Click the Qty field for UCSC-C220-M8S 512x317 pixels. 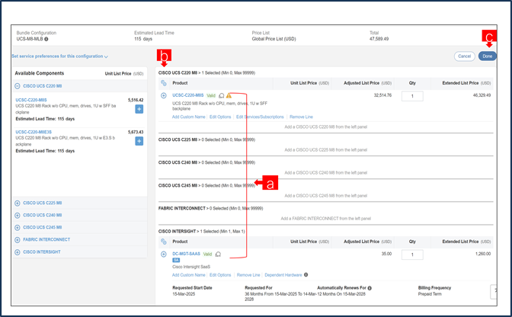coord(412,96)
